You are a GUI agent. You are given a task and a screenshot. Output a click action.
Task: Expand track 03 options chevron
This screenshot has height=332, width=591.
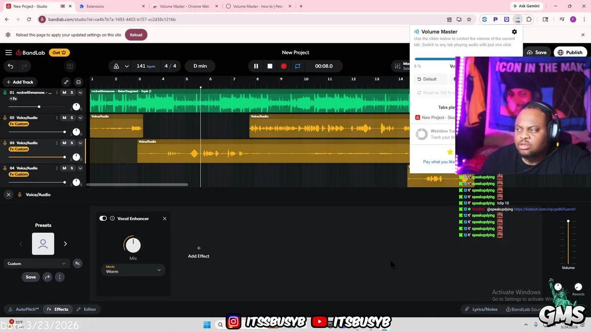80,143
